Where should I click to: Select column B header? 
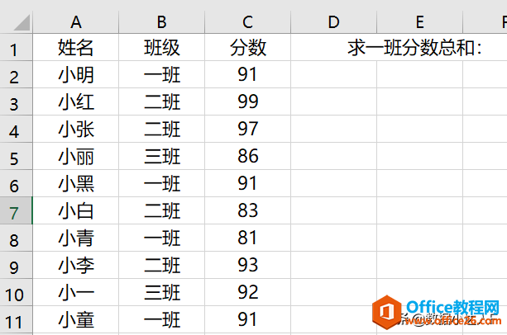[x=161, y=22]
